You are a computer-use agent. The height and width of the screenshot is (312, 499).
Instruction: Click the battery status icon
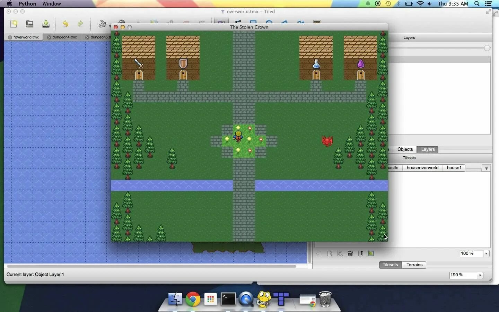[409, 4]
